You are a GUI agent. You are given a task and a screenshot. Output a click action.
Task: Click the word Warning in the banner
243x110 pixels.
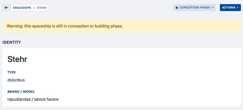click(14, 26)
